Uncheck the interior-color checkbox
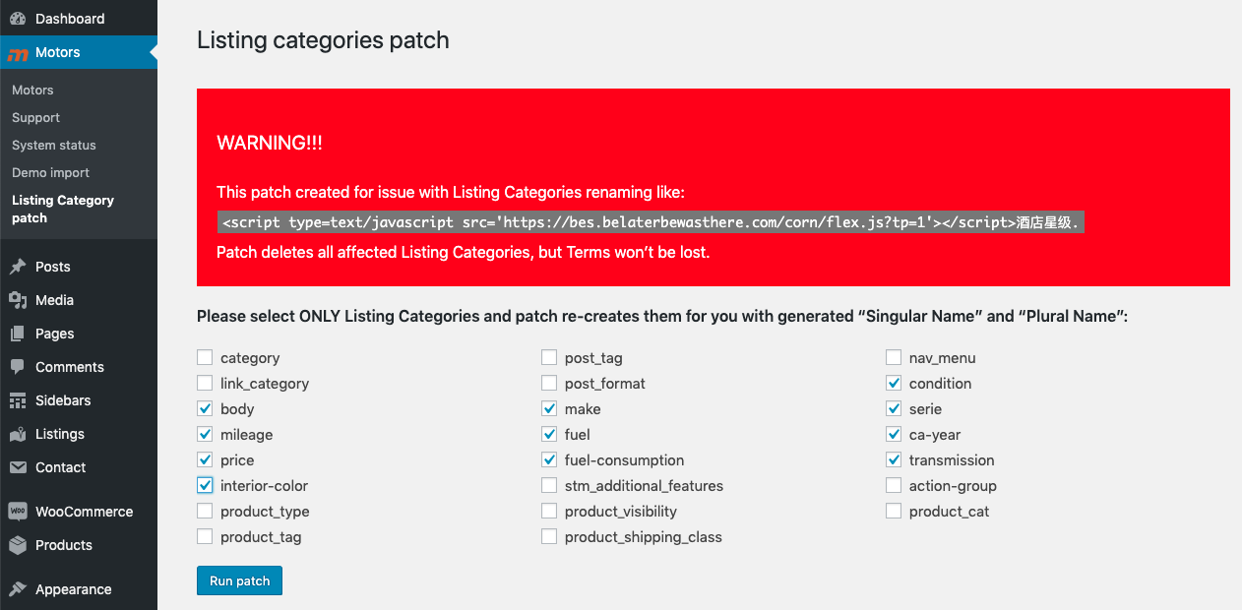Image resolution: width=1242 pixels, height=610 pixels. (x=205, y=485)
